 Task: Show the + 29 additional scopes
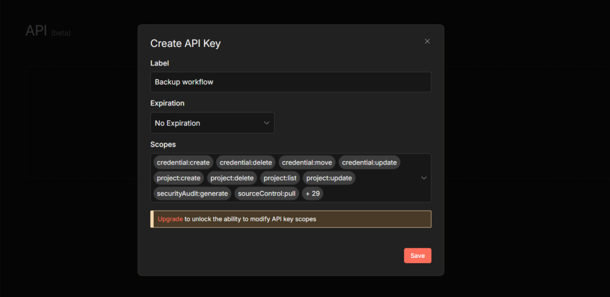click(x=312, y=193)
